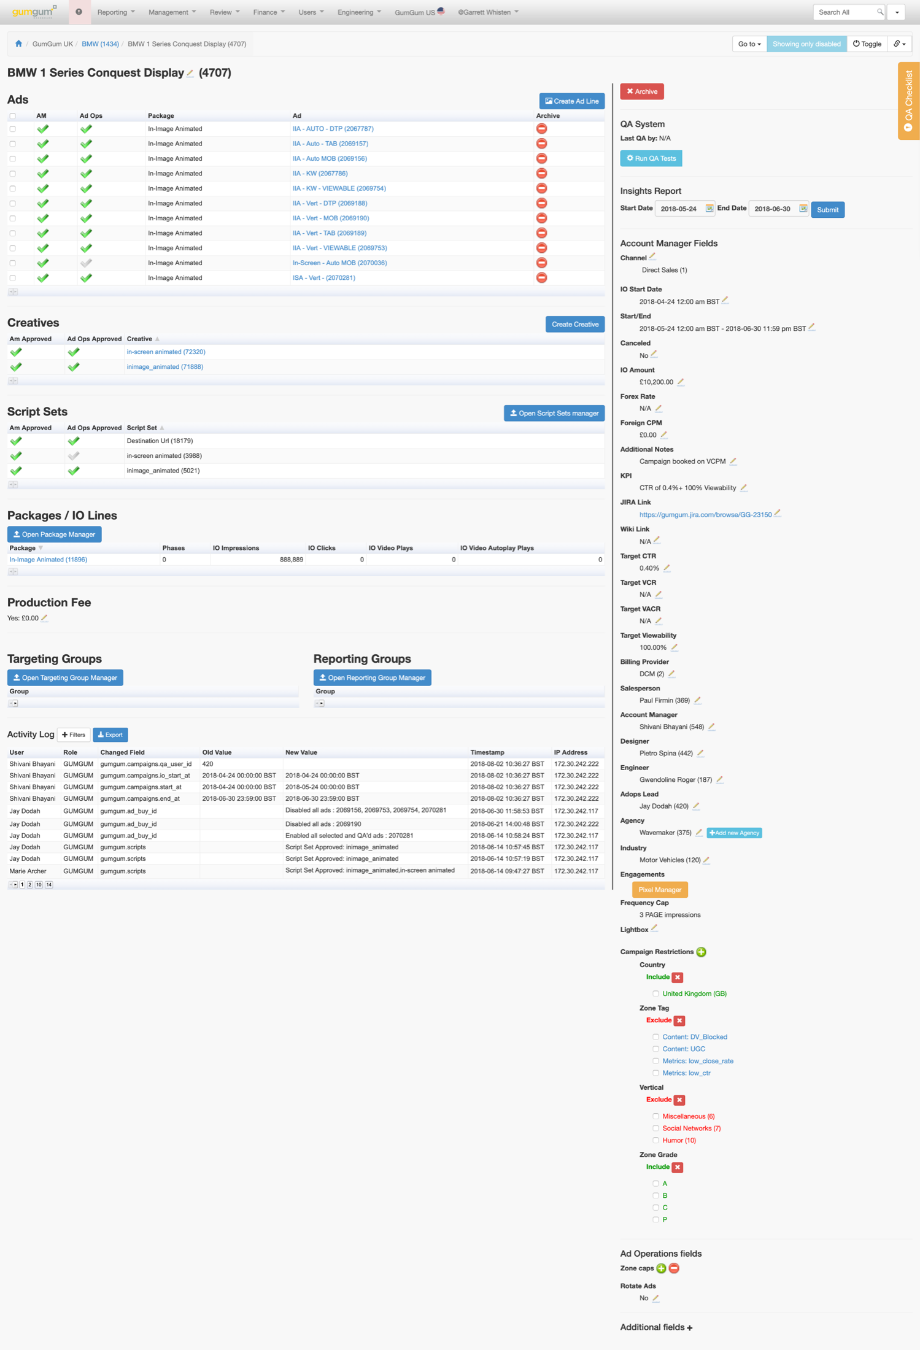Open the @Garrett Whisten user menu

click(x=488, y=12)
